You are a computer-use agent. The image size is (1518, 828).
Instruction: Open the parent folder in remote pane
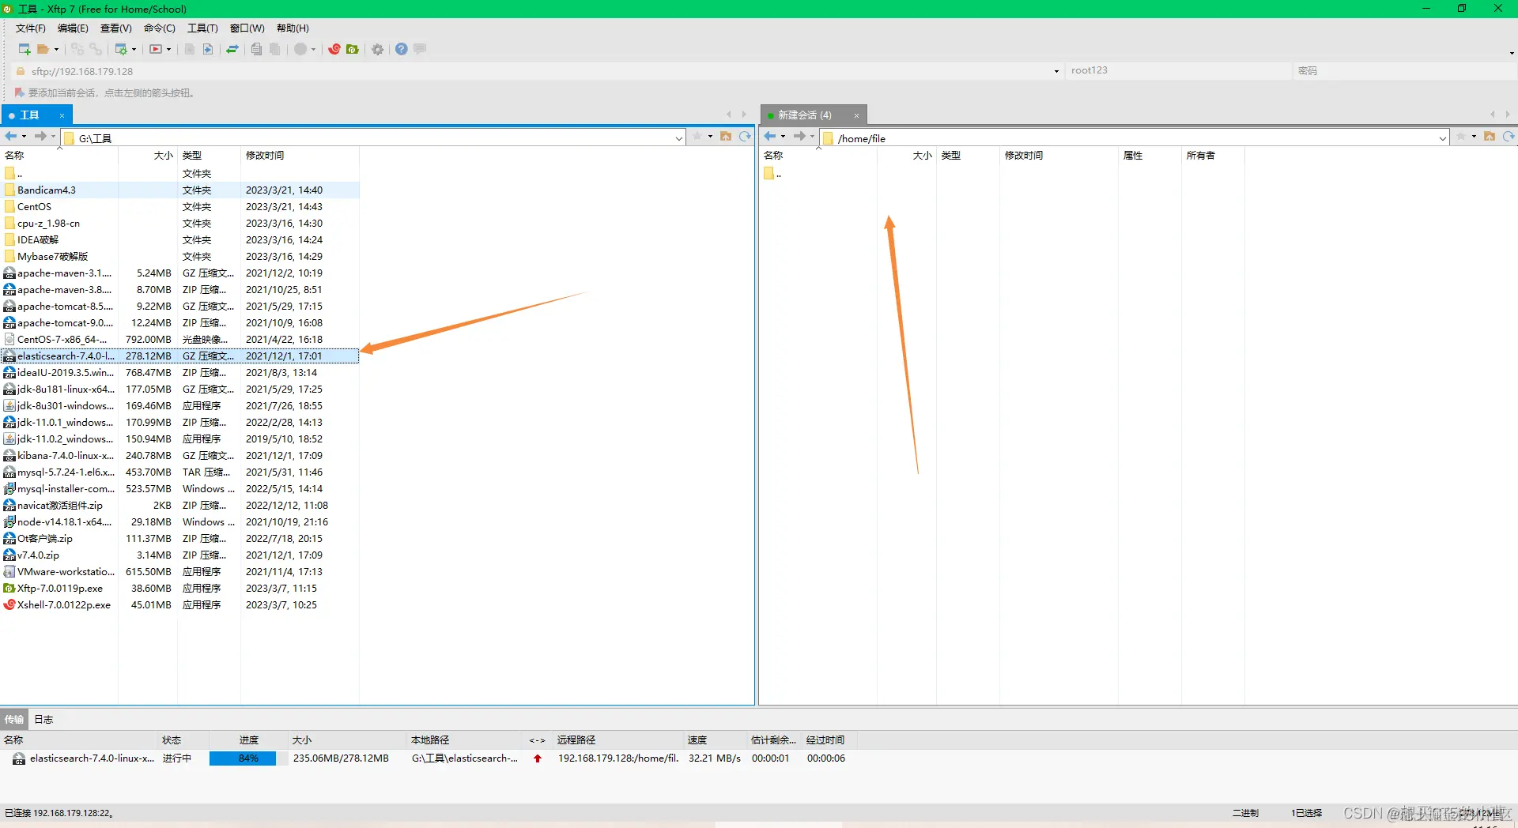[x=772, y=174]
